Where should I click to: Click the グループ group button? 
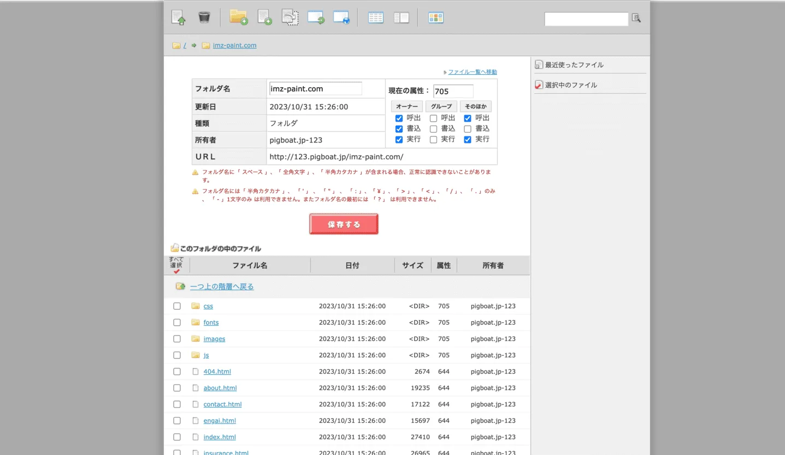click(x=441, y=106)
